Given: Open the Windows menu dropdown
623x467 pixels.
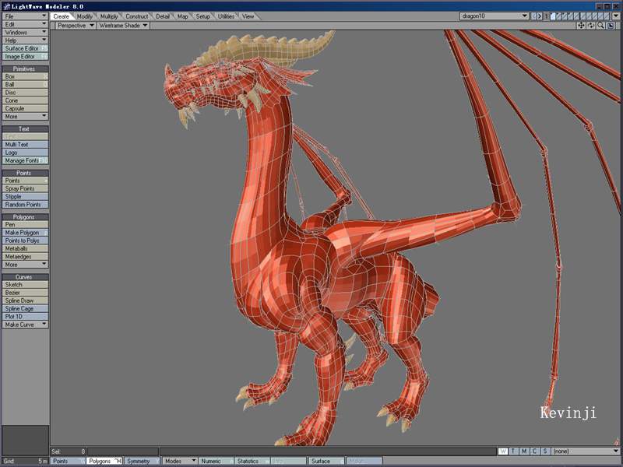Looking at the screenshot, I should click(26, 32).
